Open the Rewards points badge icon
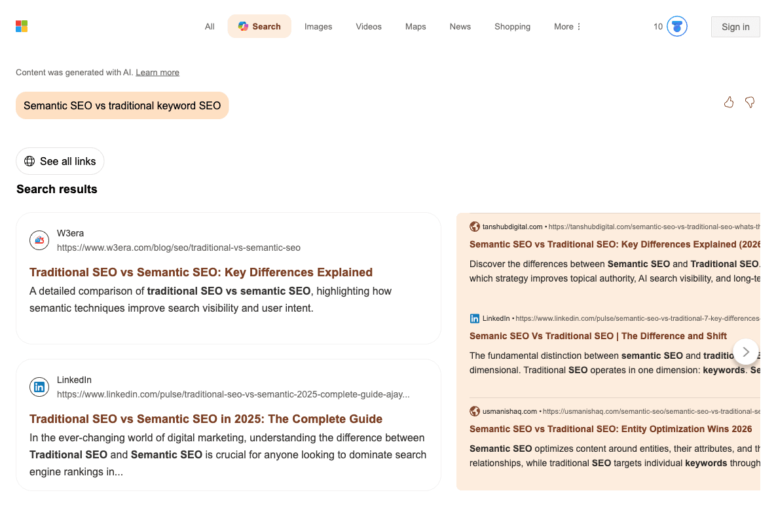Viewport: 776px width, 514px height. pyautogui.click(x=677, y=26)
